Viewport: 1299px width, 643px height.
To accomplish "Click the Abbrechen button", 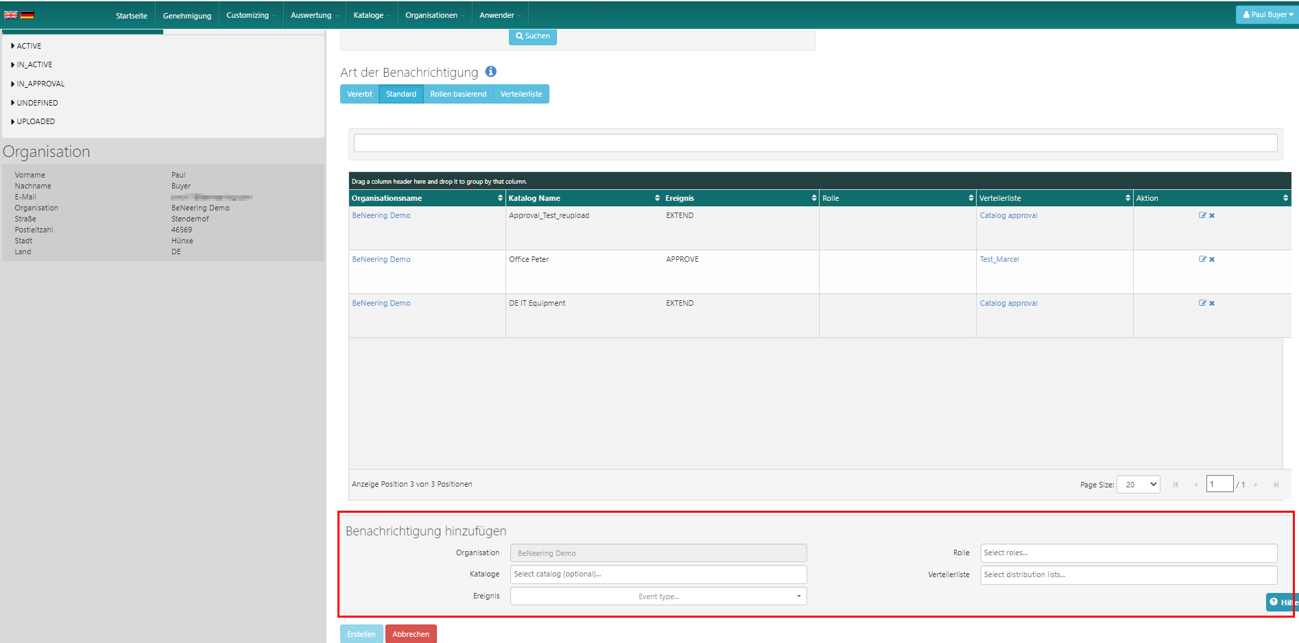I will [x=411, y=634].
